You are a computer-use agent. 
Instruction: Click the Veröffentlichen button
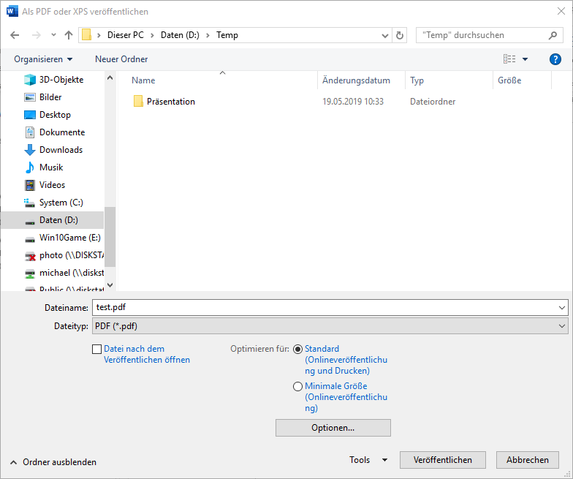pos(441,460)
